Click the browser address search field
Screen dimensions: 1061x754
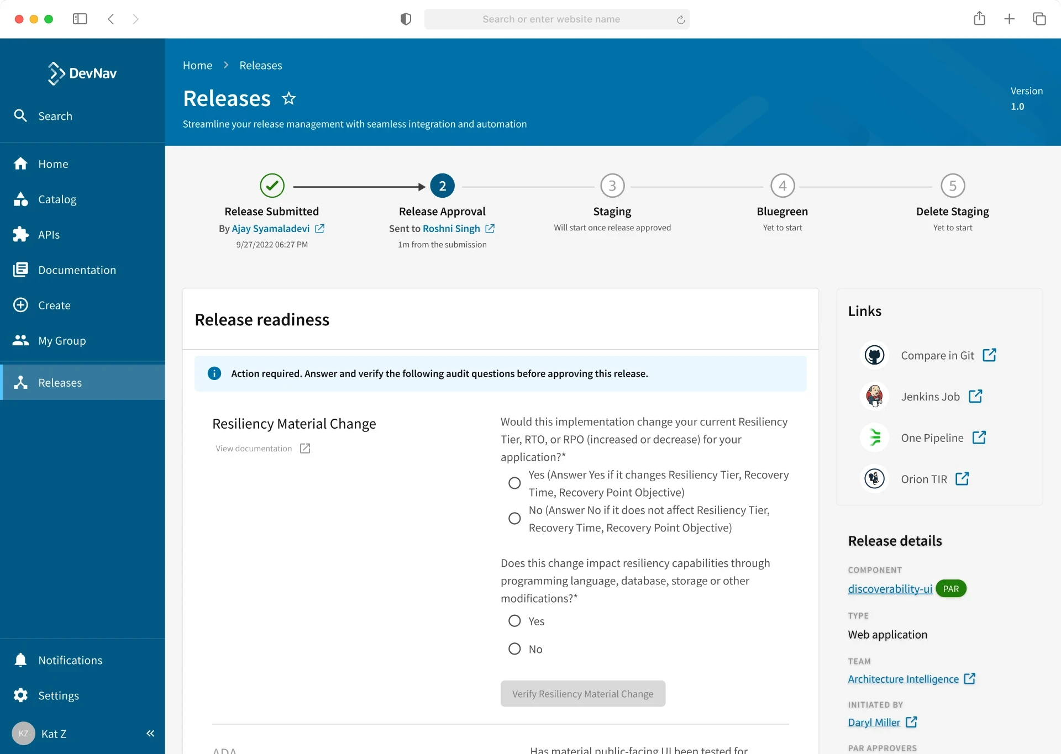click(551, 19)
